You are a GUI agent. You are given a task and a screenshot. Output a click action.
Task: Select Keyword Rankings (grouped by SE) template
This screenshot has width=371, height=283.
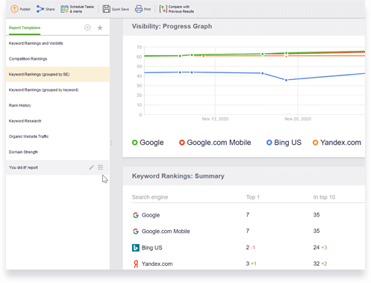tap(57, 74)
